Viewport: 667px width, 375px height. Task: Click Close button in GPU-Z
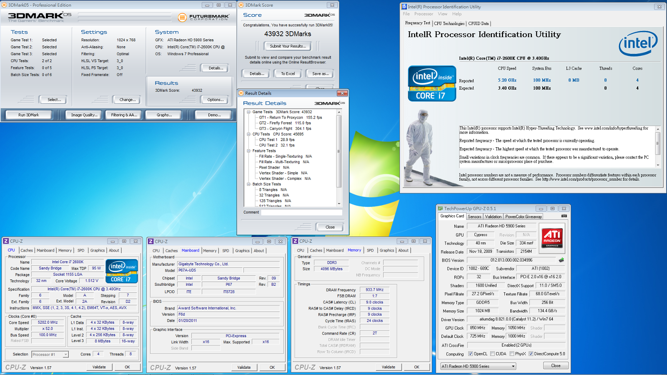click(x=556, y=365)
